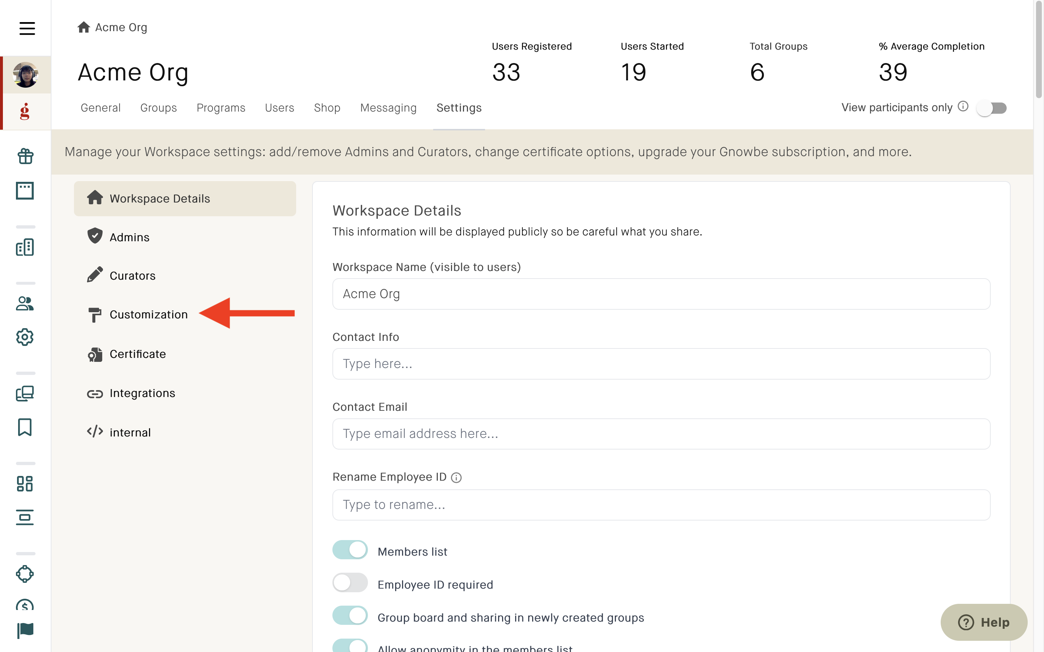The image size is (1044, 652).
Task: Switch to the Shop tab
Action: pyautogui.click(x=327, y=108)
